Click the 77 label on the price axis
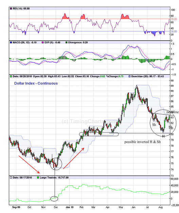This screenshot has height=213, width=179. [172, 151]
